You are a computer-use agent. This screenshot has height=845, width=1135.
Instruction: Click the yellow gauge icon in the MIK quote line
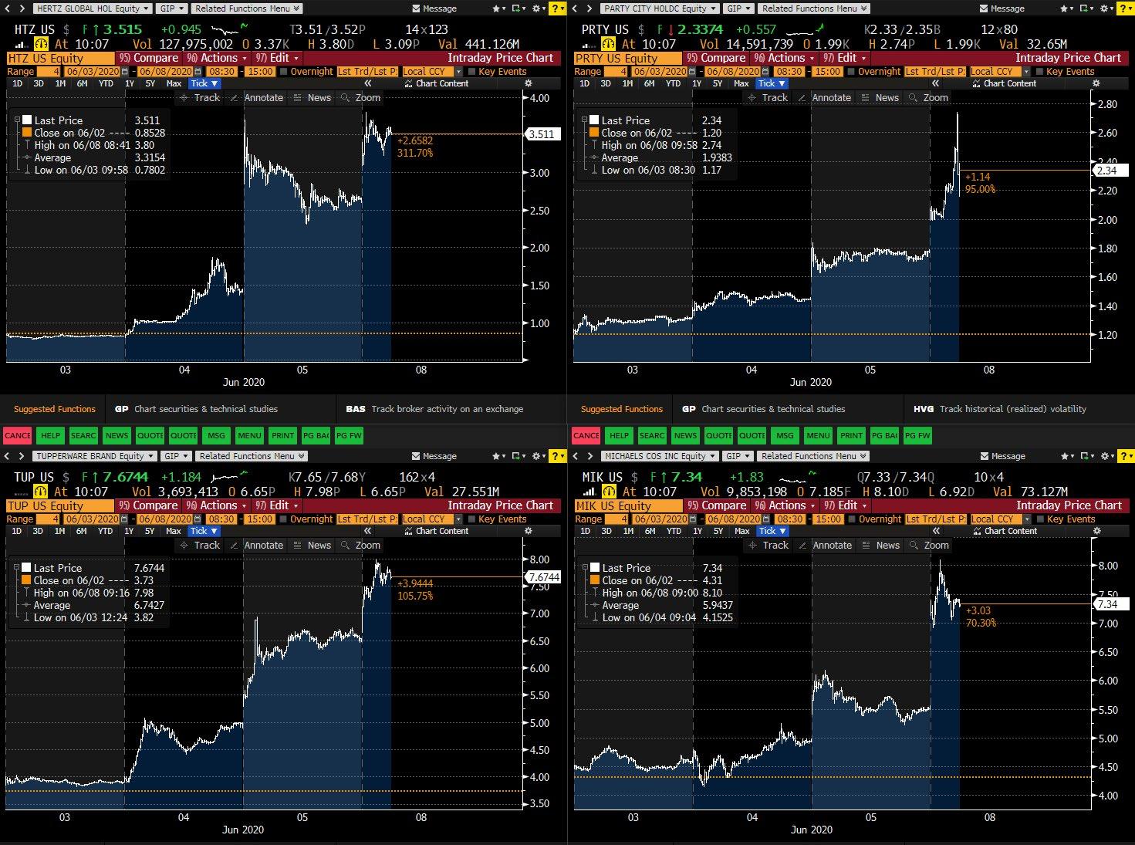click(609, 492)
